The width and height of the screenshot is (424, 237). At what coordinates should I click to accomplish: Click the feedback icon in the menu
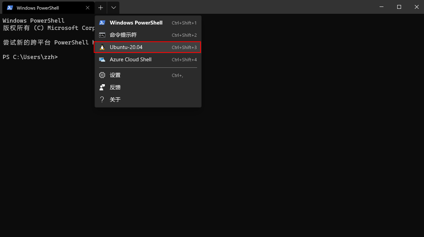(102, 87)
